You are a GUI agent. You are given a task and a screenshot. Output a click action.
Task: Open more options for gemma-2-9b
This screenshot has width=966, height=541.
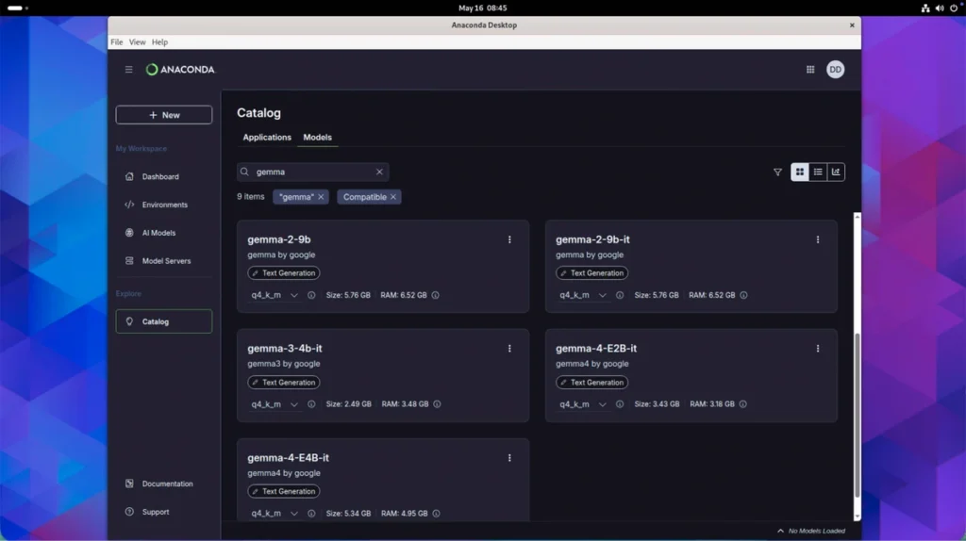tap(509, 239)
